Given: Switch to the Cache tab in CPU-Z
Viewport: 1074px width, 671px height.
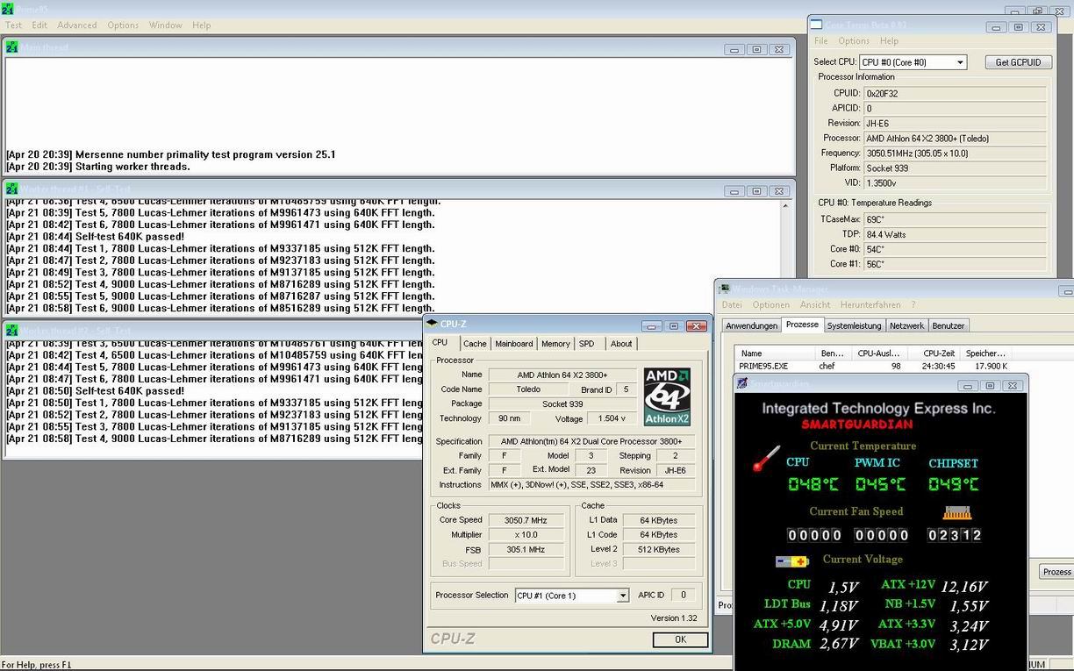Looking at the screenshot, I should coord(475,344).
